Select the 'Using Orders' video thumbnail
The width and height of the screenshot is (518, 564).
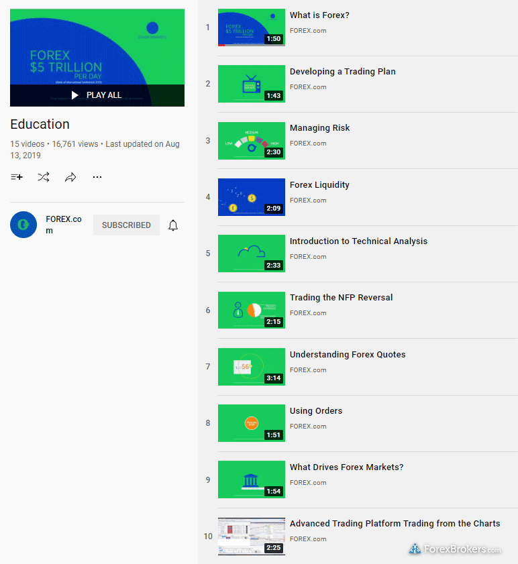coord(252,423)
